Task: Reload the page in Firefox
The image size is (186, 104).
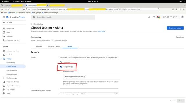Action: (x=9, y=9)
